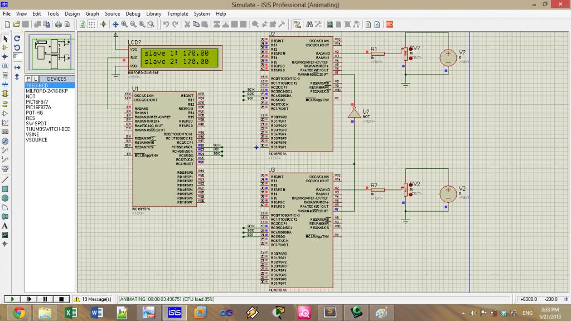Open the Template menu
The image size is (571, 321).
pos(178,13)
